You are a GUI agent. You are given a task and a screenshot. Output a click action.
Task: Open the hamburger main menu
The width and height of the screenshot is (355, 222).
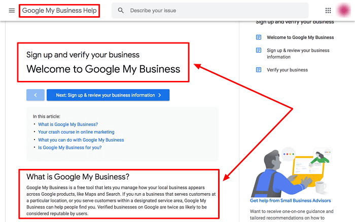[x=12, y=11]
